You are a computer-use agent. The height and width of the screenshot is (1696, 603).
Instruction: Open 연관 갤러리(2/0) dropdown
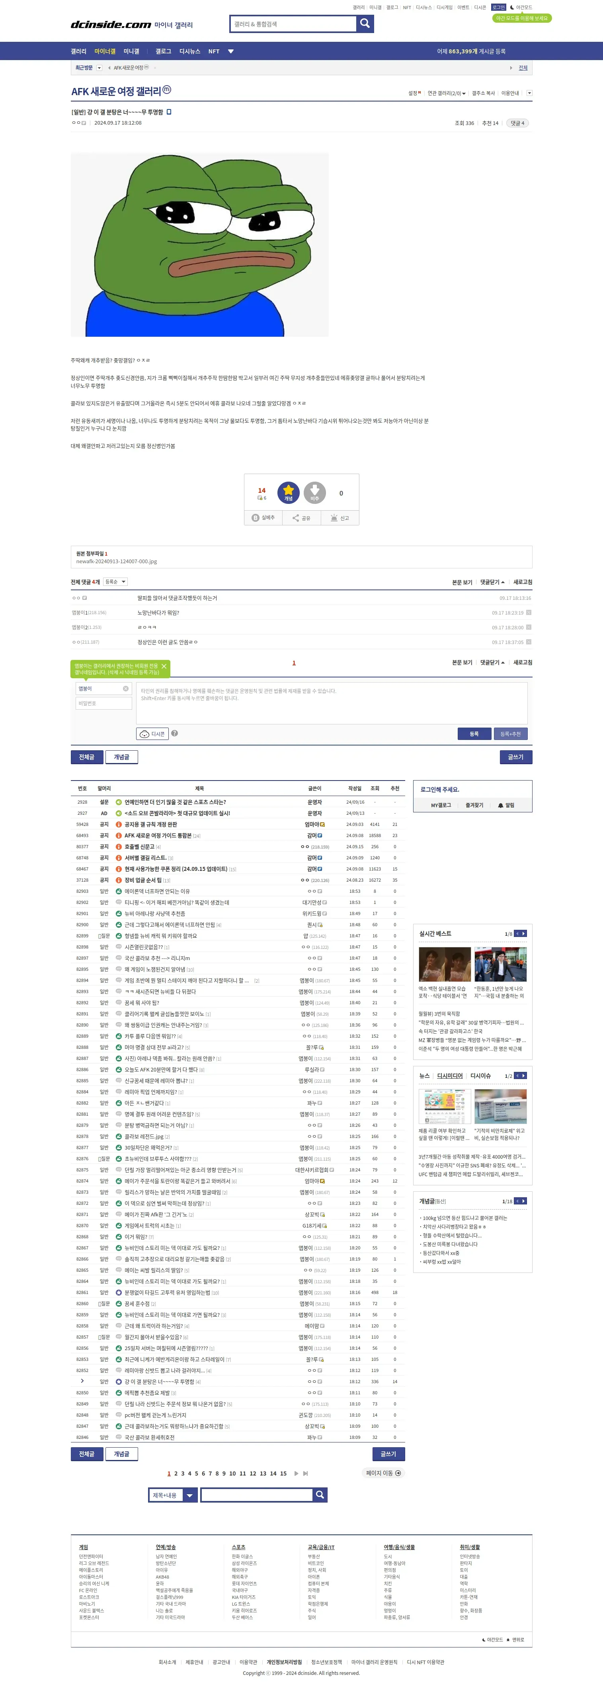[x=446, y=94]
